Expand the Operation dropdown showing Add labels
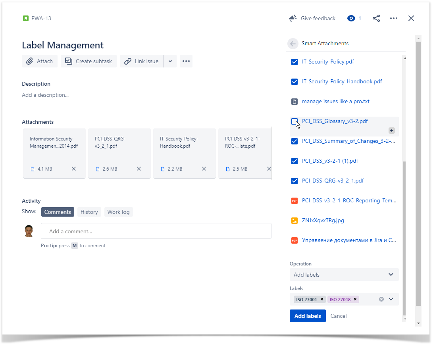Image resolution: width=435 pixels, height=346 pixels. click(344, 275)
